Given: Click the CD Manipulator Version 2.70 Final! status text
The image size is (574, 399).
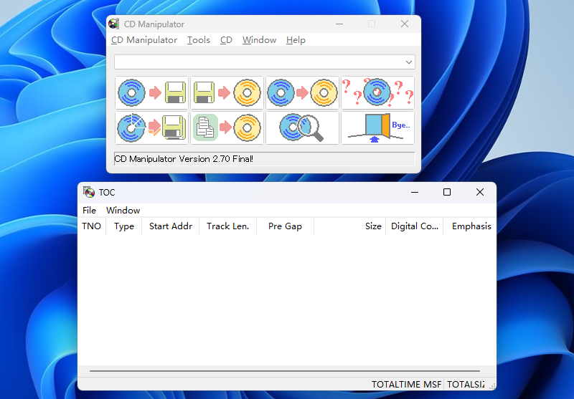Looking at the screenshot, I should 184,159.
